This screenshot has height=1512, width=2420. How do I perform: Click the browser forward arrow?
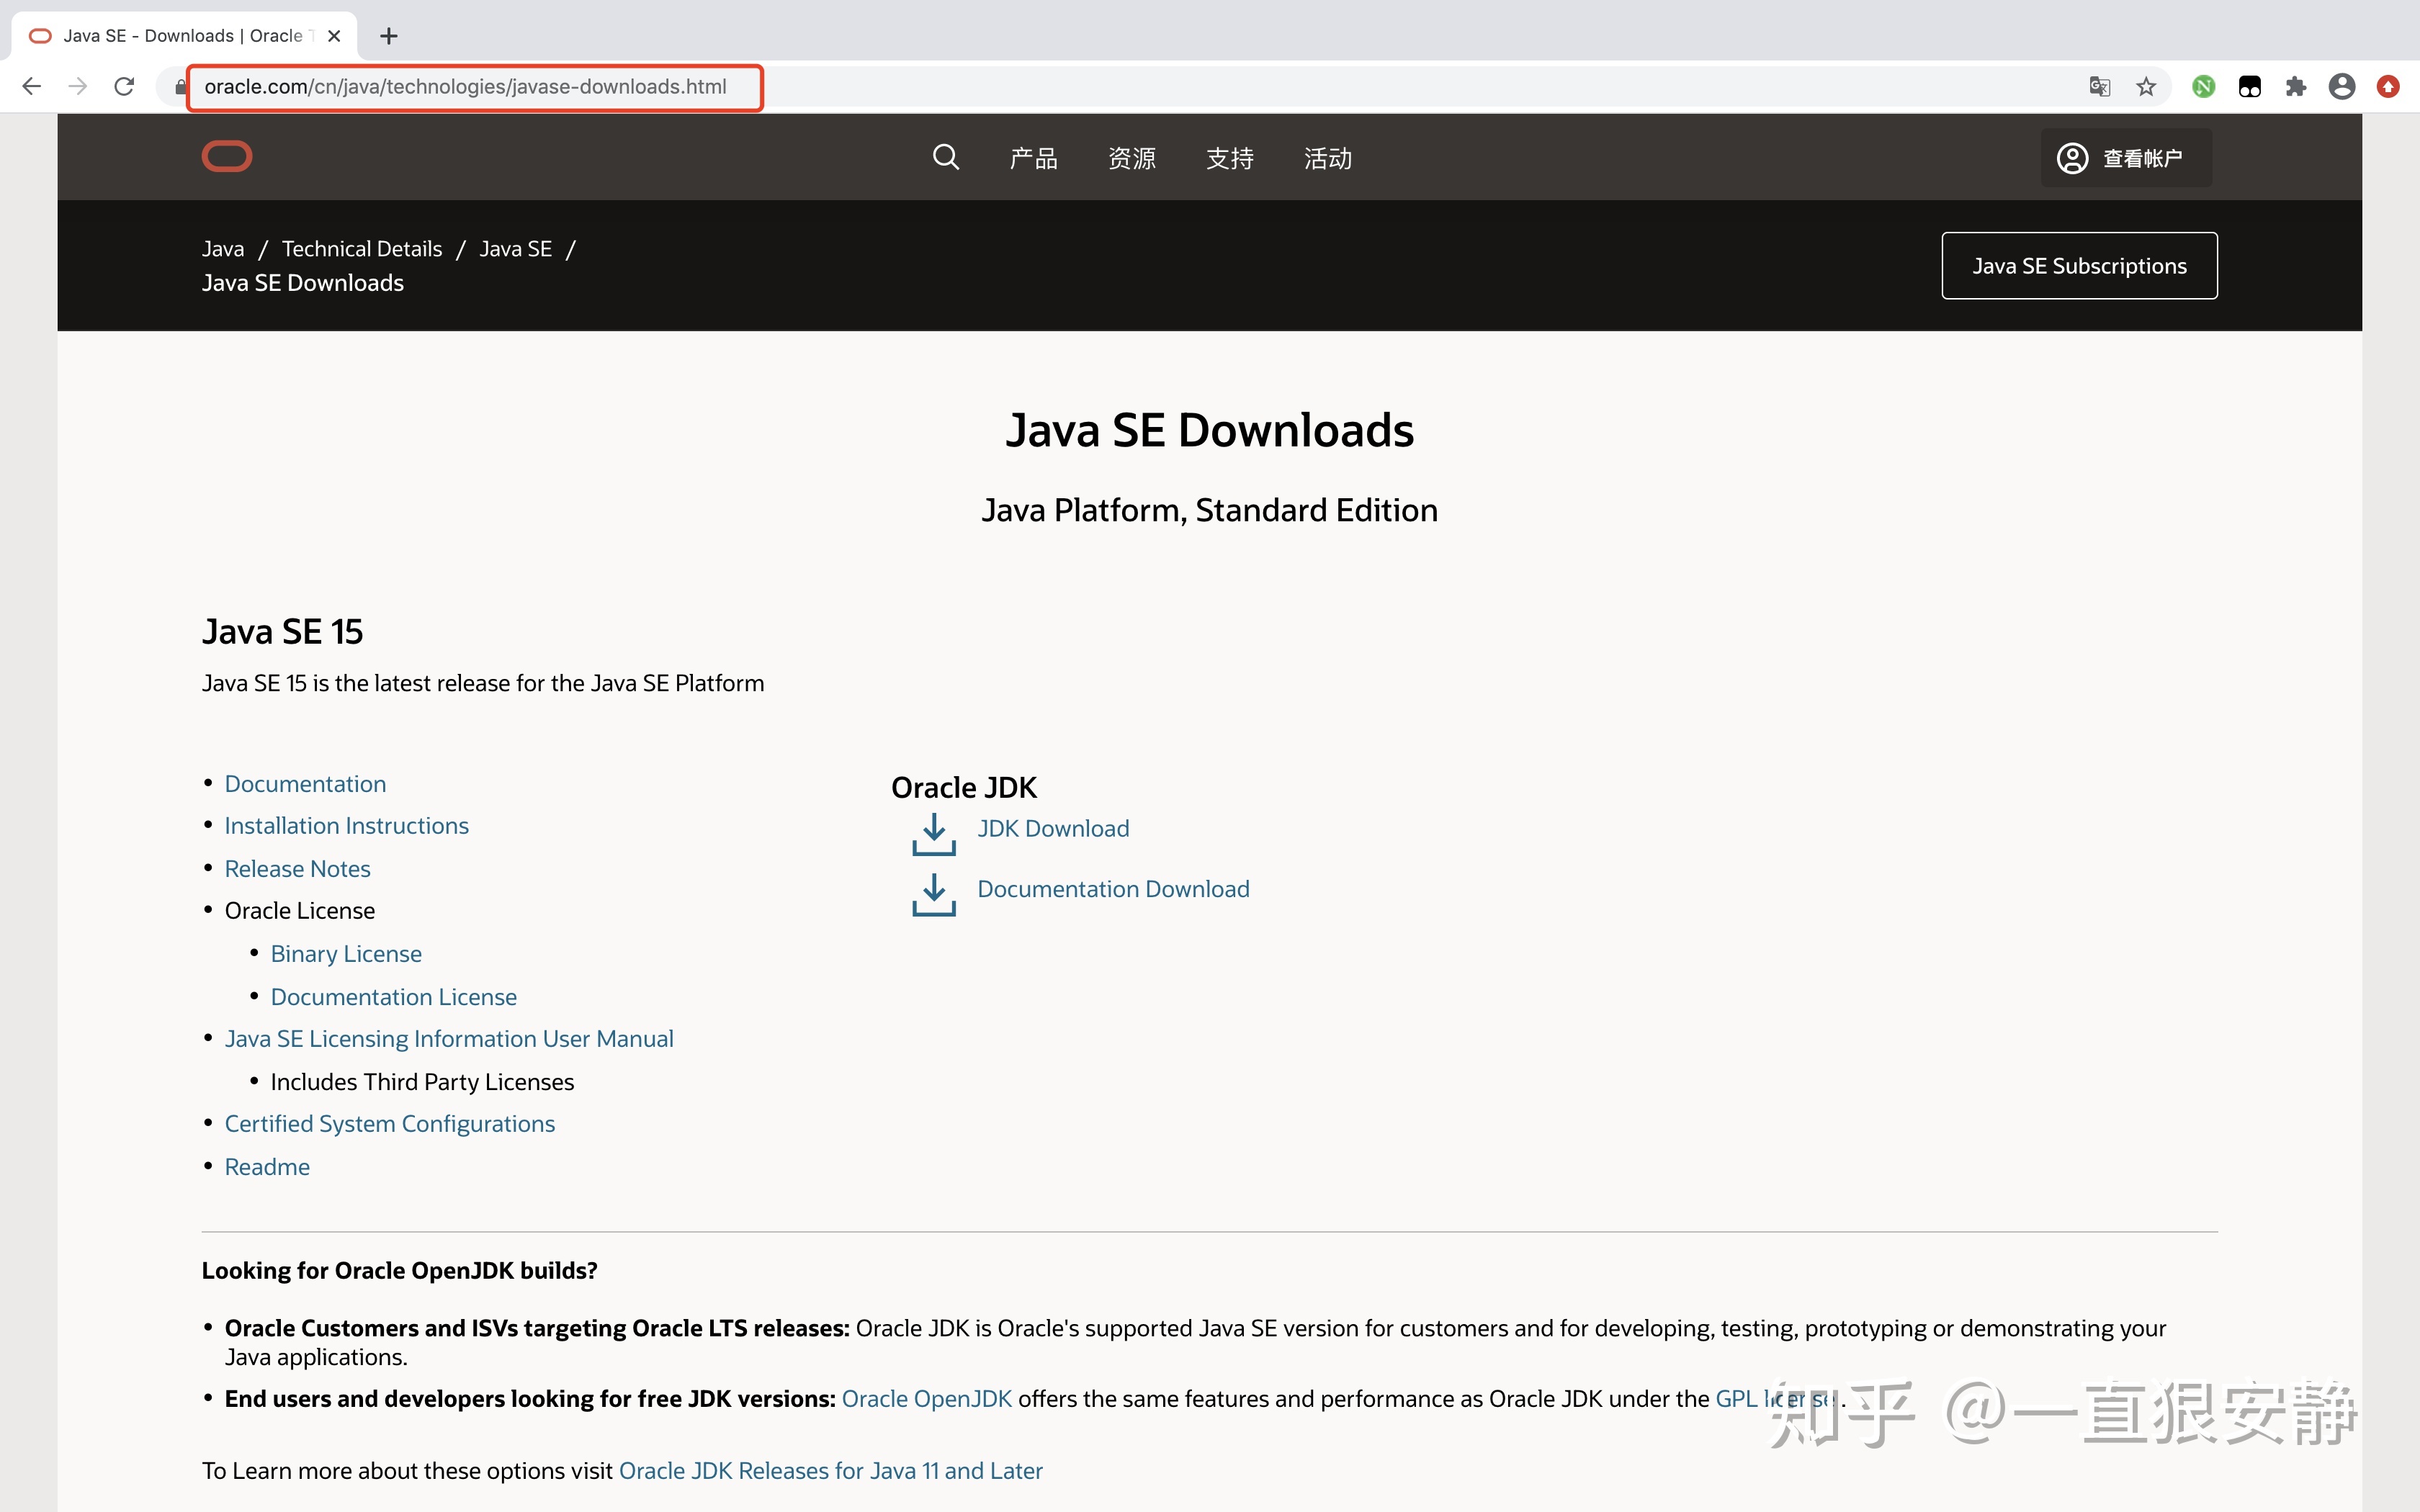click(78, 87)
